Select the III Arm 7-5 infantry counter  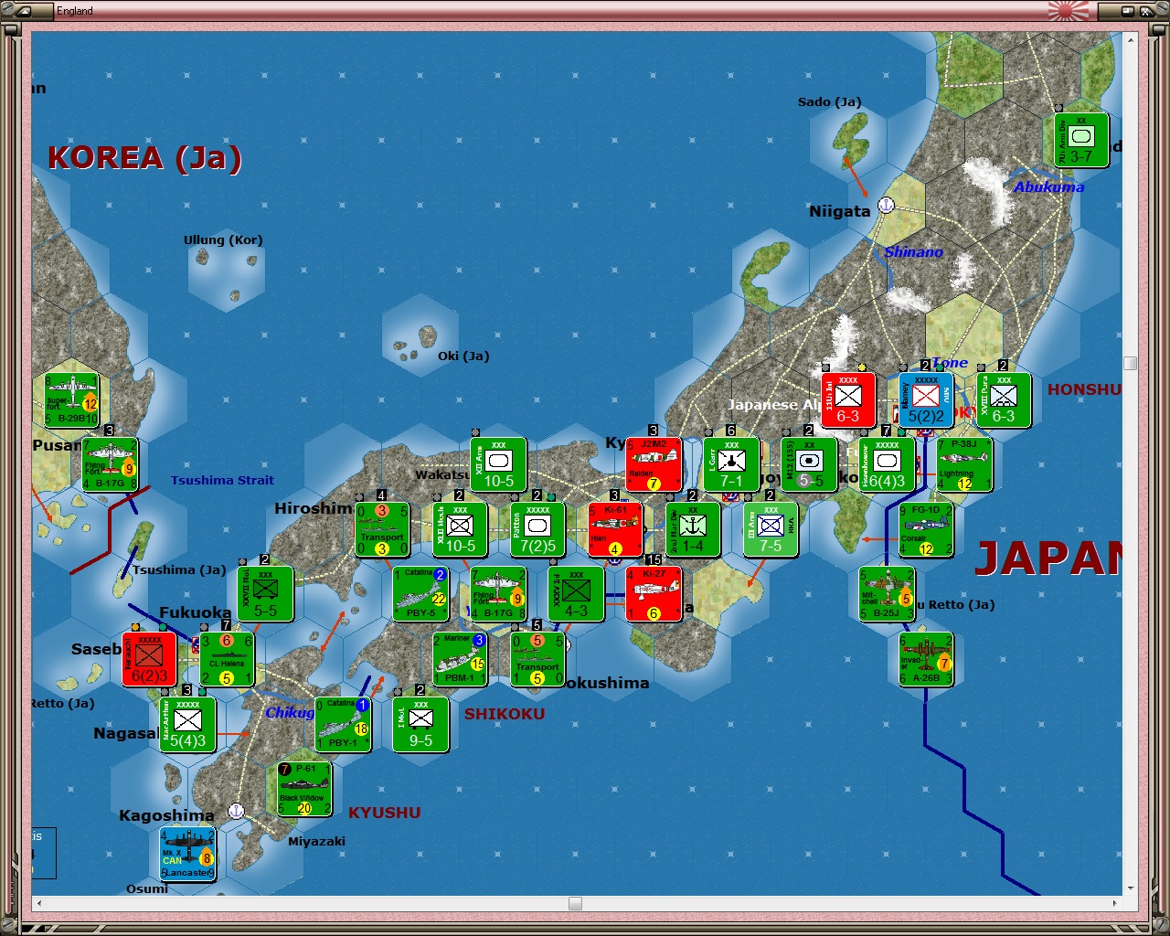[x=771, y=529]
